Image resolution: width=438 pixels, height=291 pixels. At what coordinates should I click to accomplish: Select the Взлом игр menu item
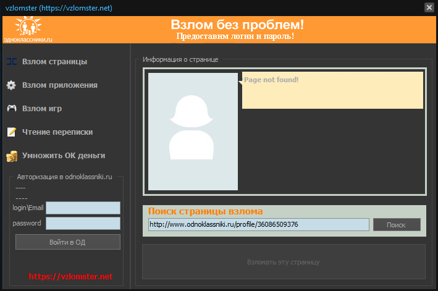(x=42, y=108)
